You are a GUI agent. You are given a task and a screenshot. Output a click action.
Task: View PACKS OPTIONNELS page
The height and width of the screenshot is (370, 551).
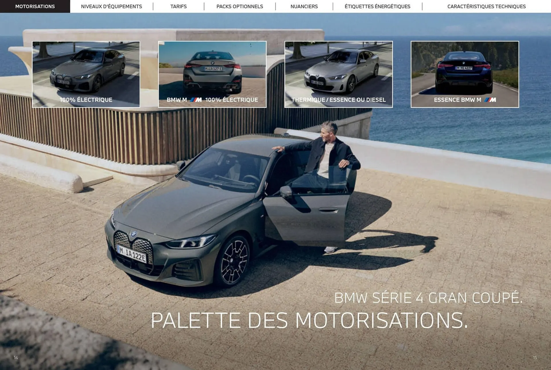click(x=240, y=6)
